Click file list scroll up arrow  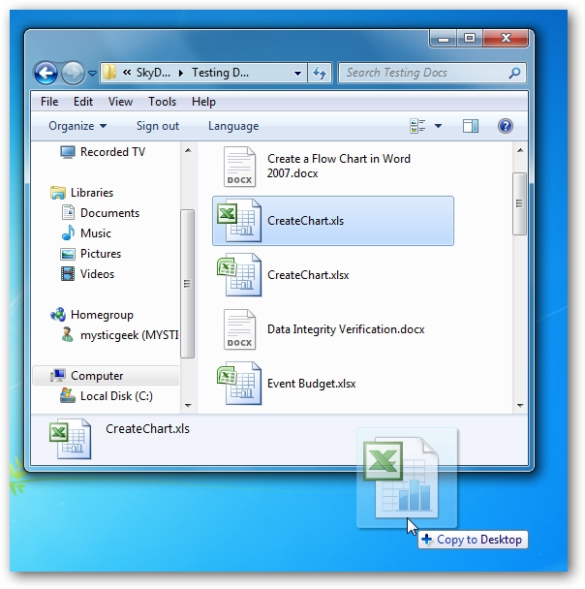[520, 150]
